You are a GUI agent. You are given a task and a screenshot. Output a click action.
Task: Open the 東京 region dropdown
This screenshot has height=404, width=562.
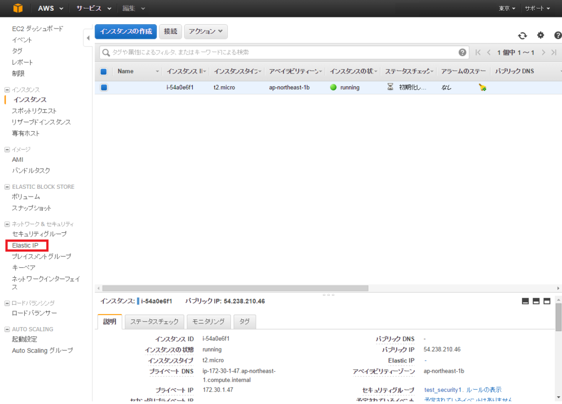(507, 8)
